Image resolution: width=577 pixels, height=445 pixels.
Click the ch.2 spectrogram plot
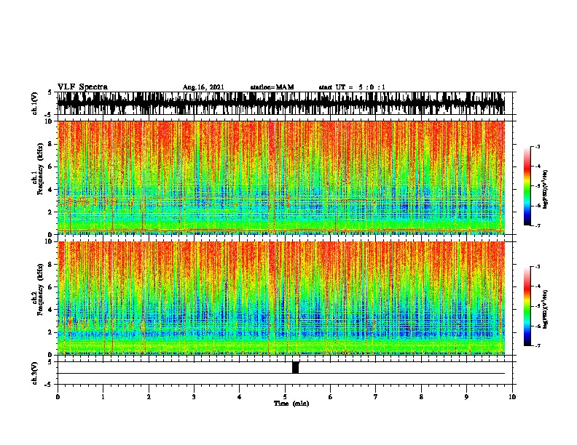[281, 298]
